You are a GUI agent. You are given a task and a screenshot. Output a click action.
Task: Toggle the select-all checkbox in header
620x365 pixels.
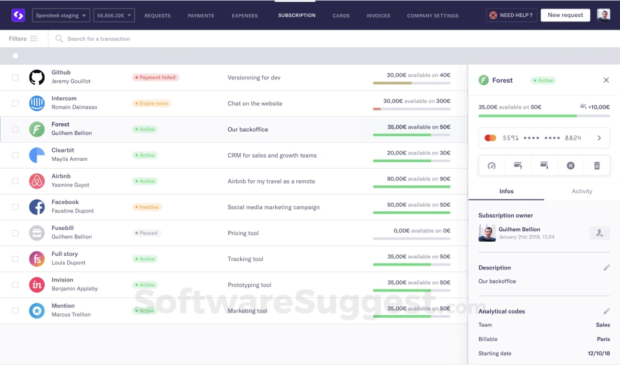[x=15, y=56]
